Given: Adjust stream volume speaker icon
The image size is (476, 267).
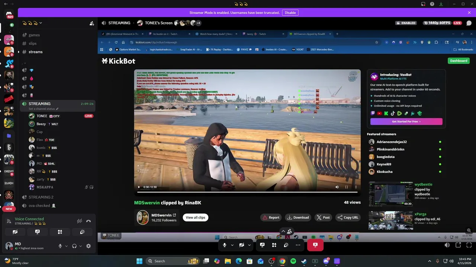Looking at the screenshot, I should 447,245.
